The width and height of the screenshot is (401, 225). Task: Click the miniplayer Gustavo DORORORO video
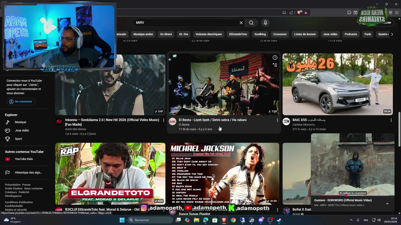pos(352,165)
